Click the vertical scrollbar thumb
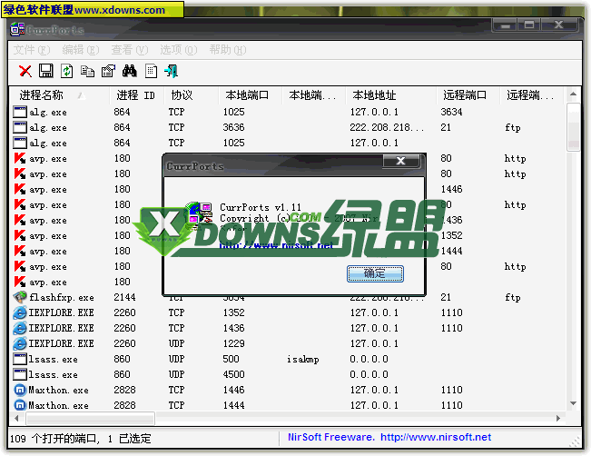Screen dimensions: 591x456 click(573, 127)
